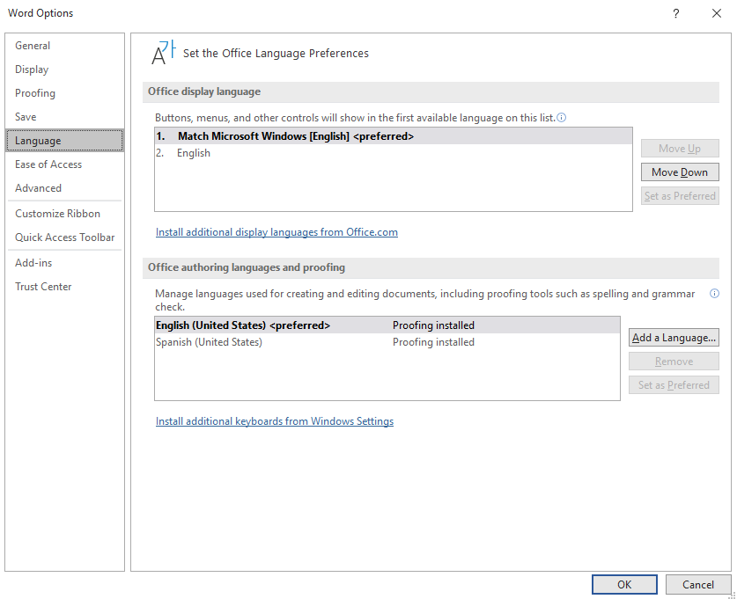Select the Language category
The image size is (737, 599).
[x=64, y=141]
